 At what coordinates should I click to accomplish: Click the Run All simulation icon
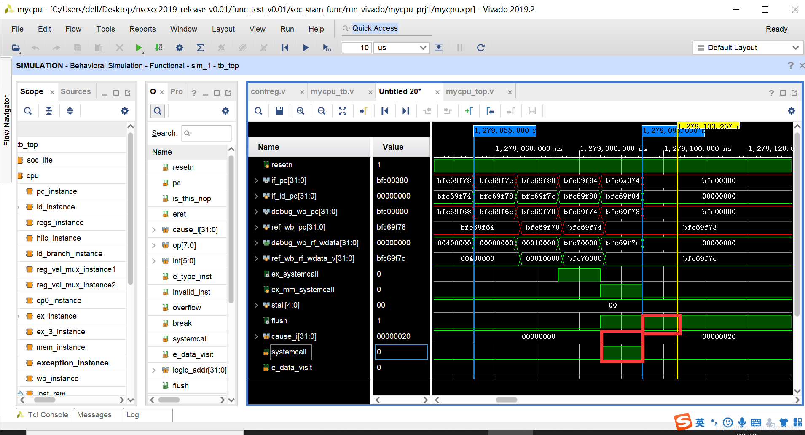click(x=306, y=48)
